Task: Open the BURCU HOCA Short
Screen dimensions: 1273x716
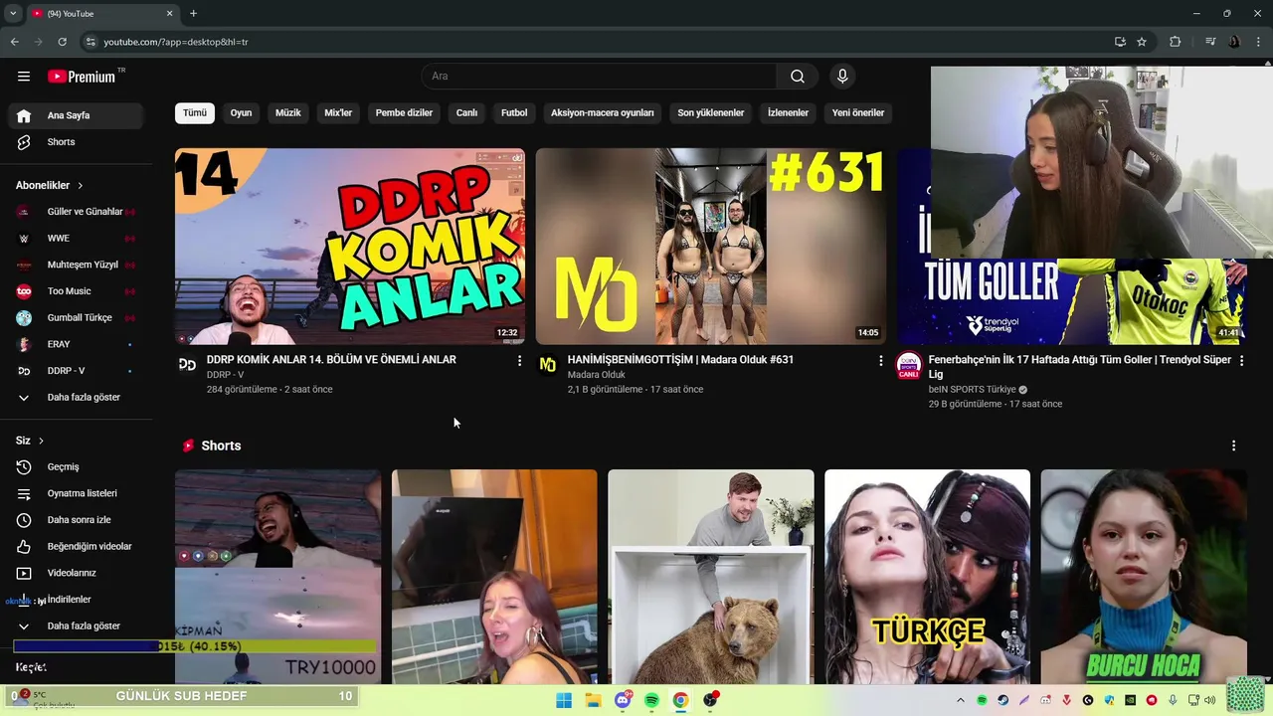Action: [1144, 577]
